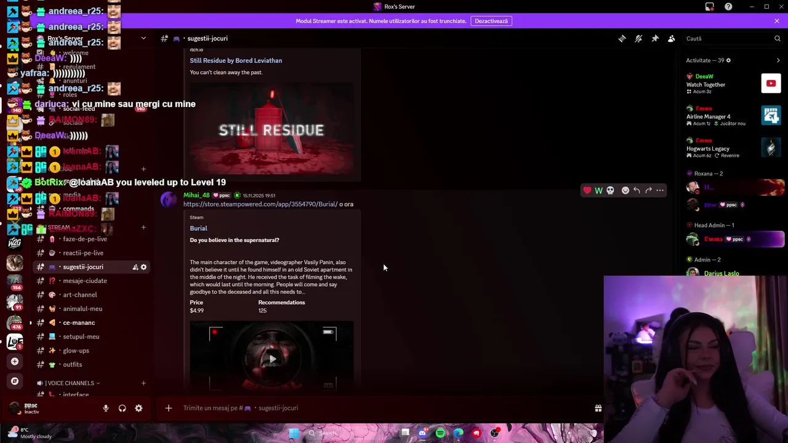The image size is (788, 443).
Task: Dismiss the Streamer Mode banner
Action: 777,21
